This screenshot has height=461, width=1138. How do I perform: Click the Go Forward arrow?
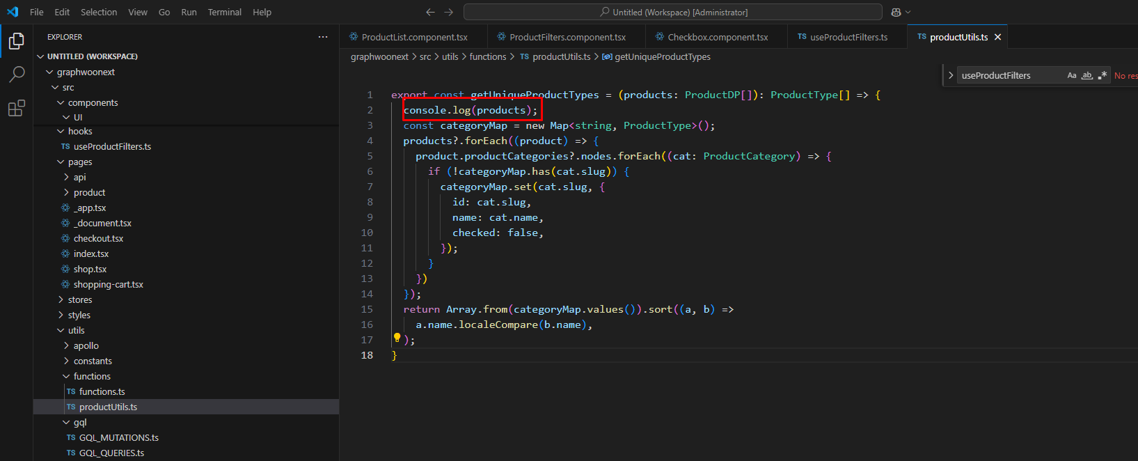449,12
